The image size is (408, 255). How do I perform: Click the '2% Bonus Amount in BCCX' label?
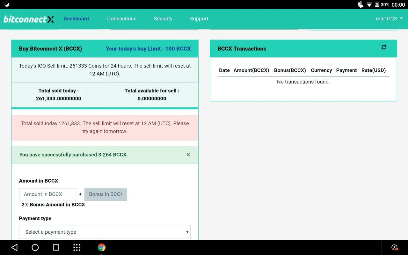(53, 205)
